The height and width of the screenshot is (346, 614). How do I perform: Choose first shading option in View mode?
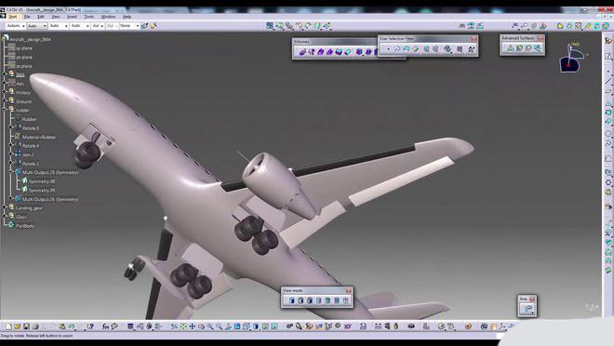coord(292,300)
